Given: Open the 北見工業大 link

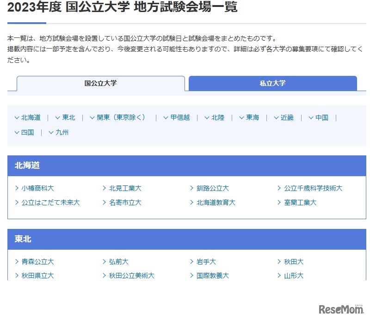Looking at the screenshot, I should point(122,188).
